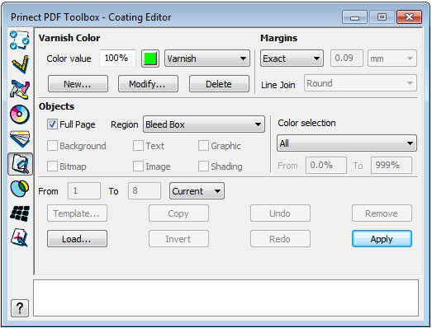The width and height of the screenshot is (432, 328).
Task: Select the yellow ruler measuring tool icon
Action: (20, 64)
